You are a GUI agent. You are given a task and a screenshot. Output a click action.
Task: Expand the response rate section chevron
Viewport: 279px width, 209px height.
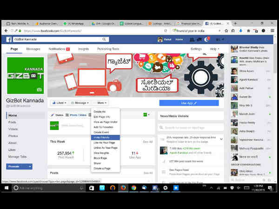(221, 139)
